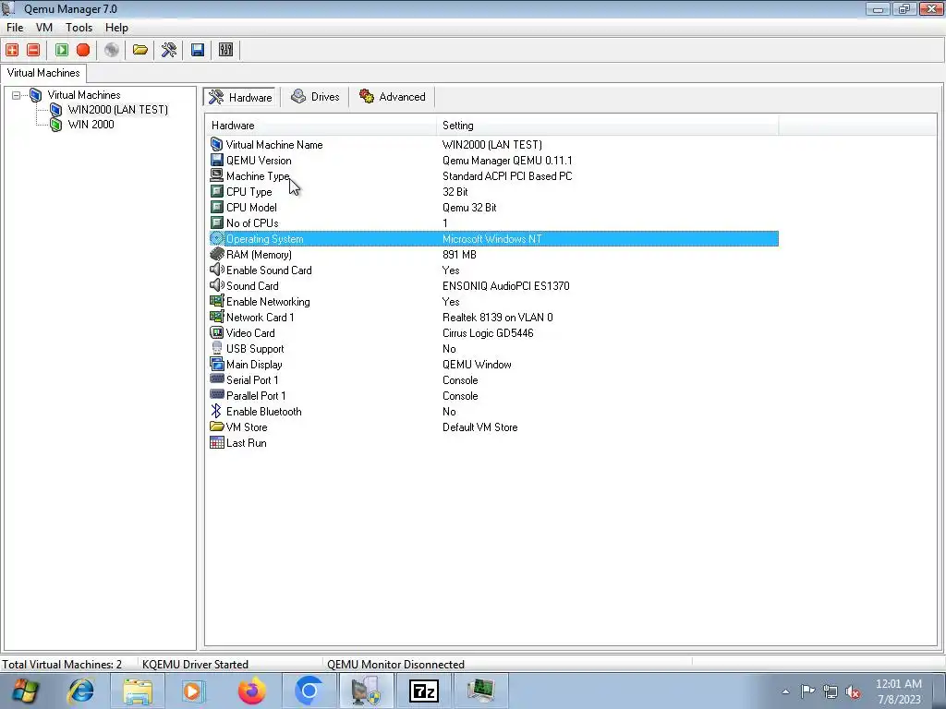
Task: Click the Enable Bluetooth icon
Action: [x=216, y=411]
